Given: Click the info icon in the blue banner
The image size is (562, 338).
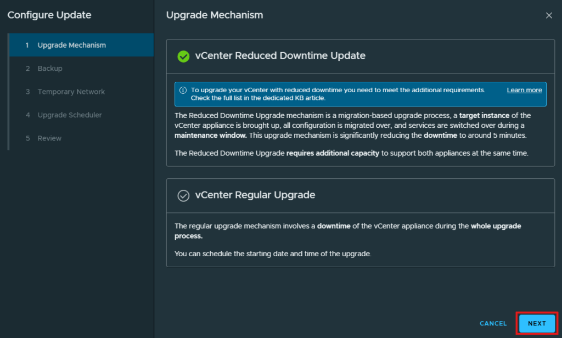Looking at the screenshot, I should [x=183, y=91].
